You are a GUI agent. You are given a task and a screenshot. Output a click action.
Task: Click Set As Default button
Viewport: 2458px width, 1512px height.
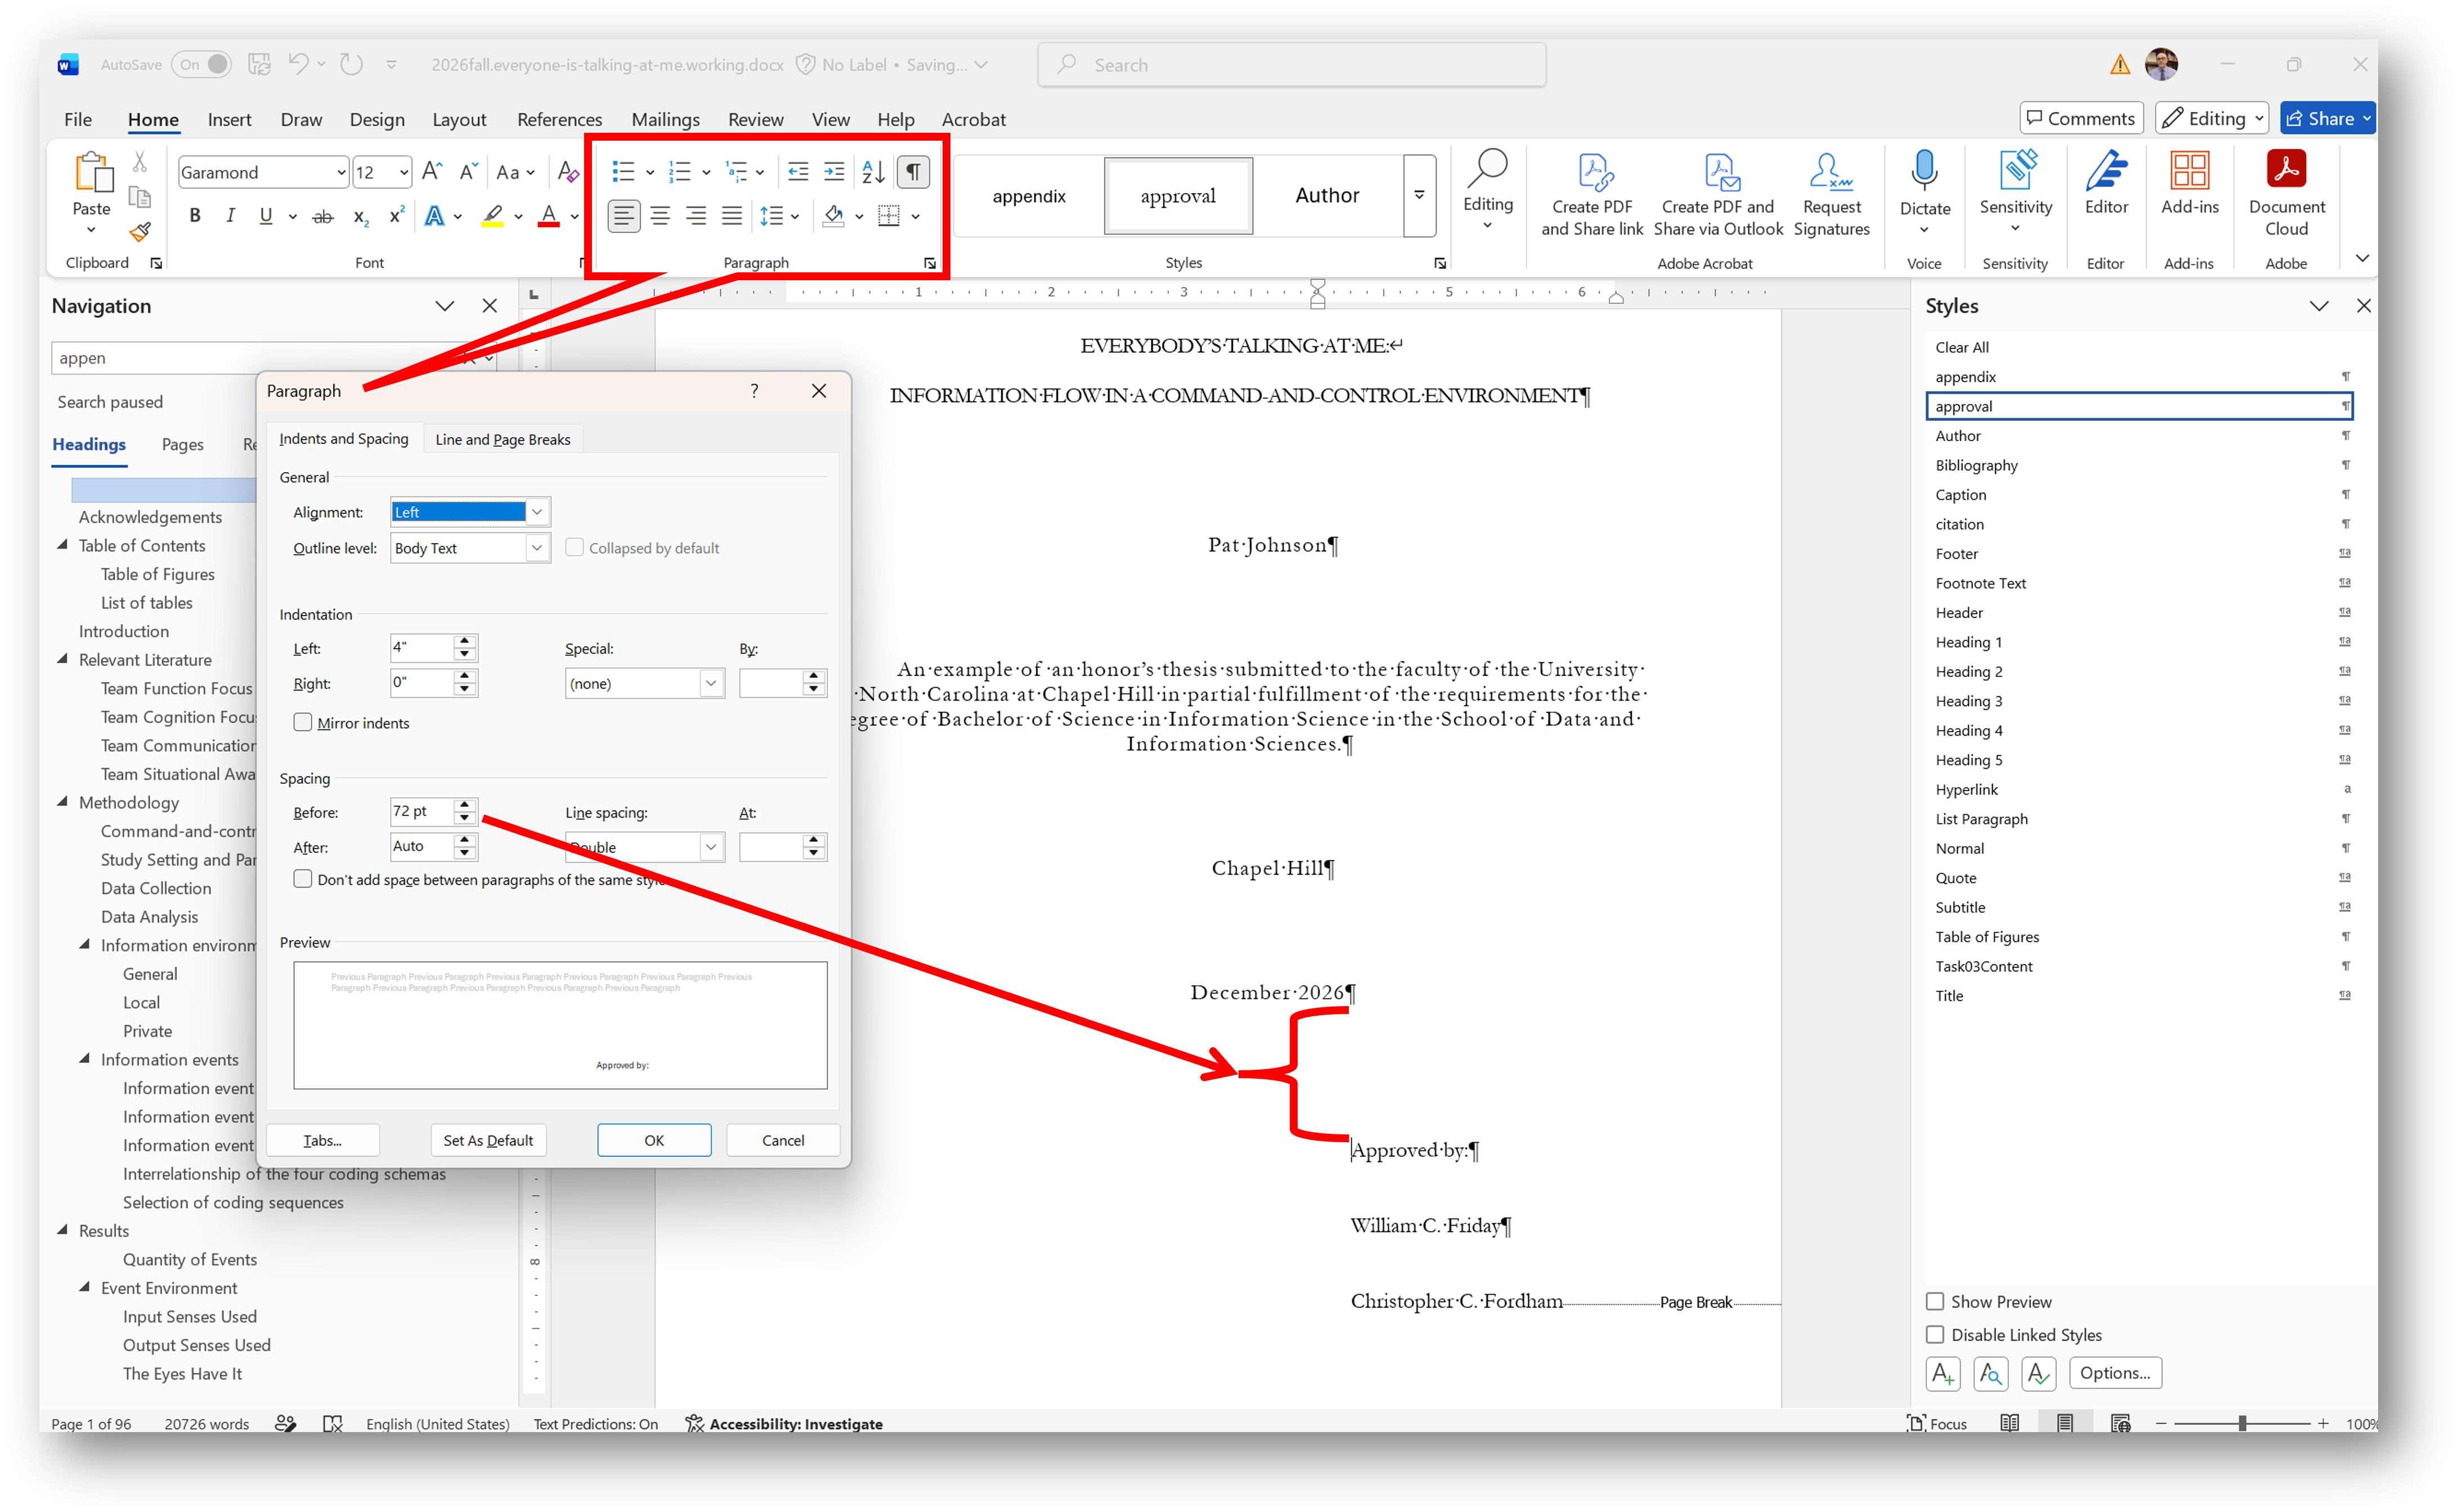[x=488, y=1140]
